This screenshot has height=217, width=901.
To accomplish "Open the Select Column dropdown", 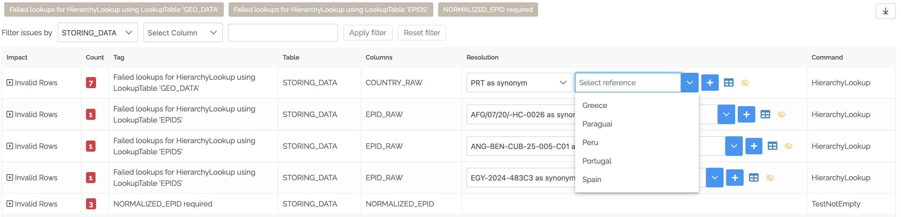I will coord(183,33).
